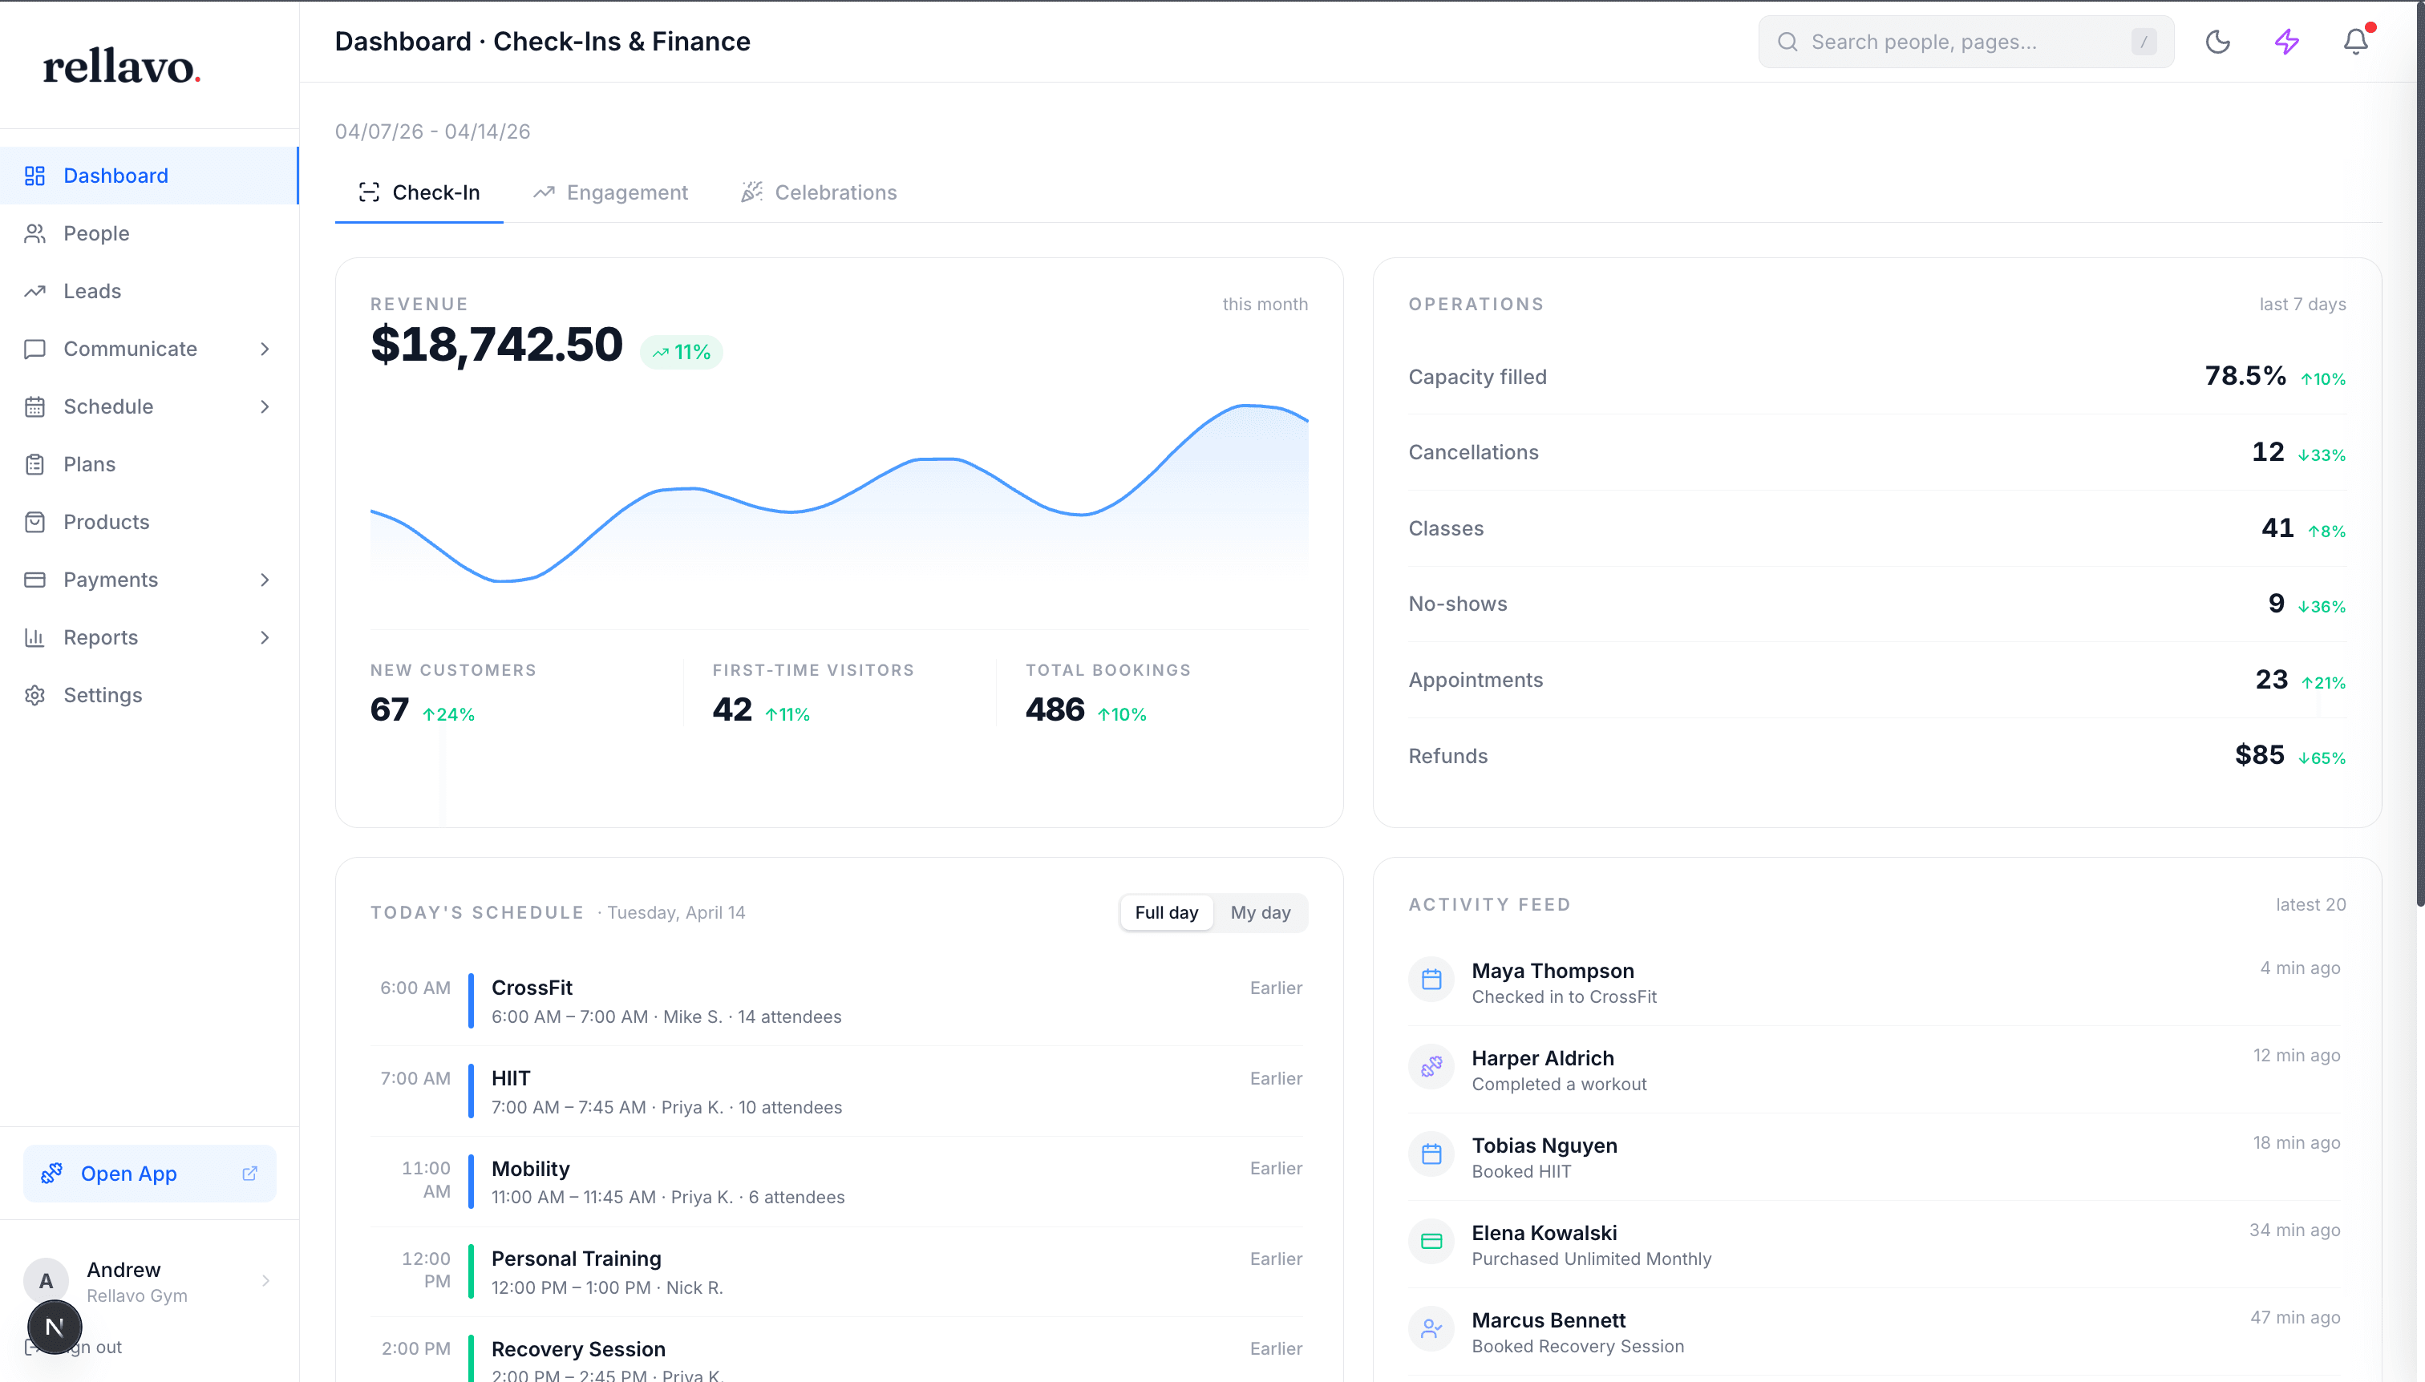2425x1382 pixels.
Task: Select the Plans clipboard icon
Action: (35, 463)
